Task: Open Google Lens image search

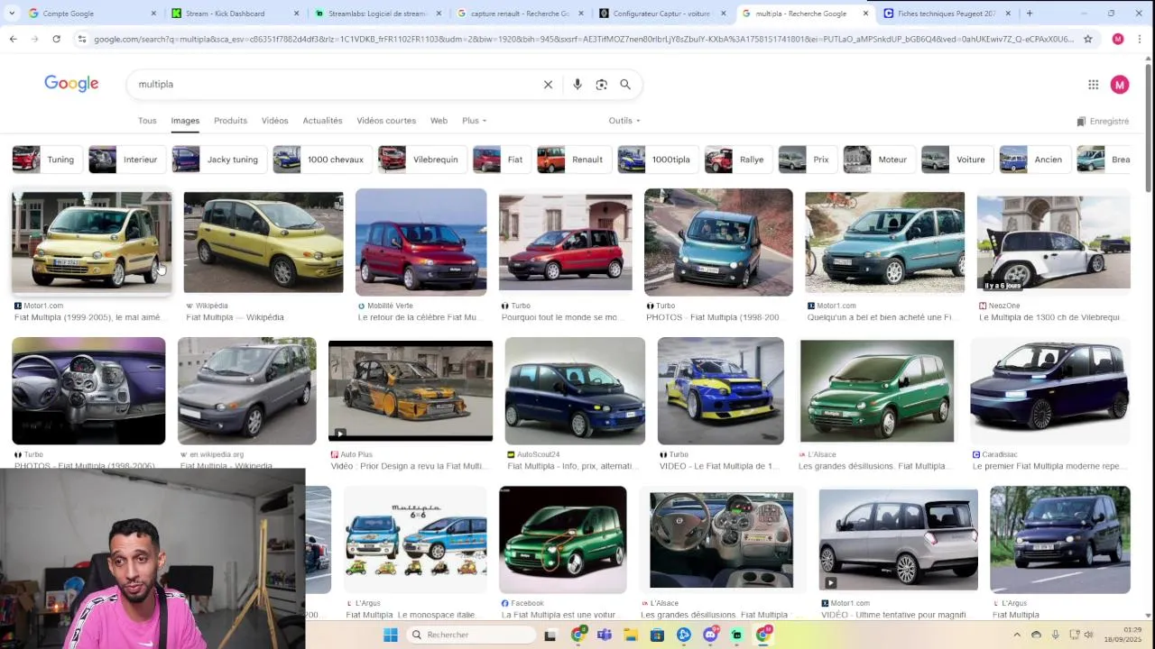Action: tap(602, 84)
